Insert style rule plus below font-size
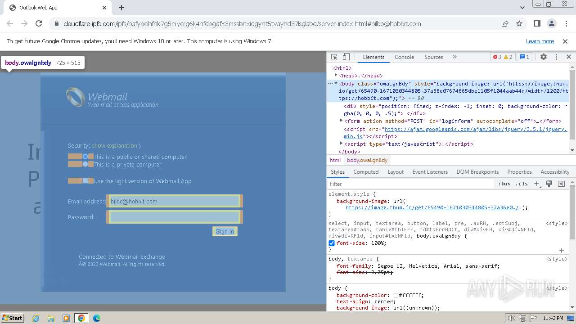 (562, 250)
